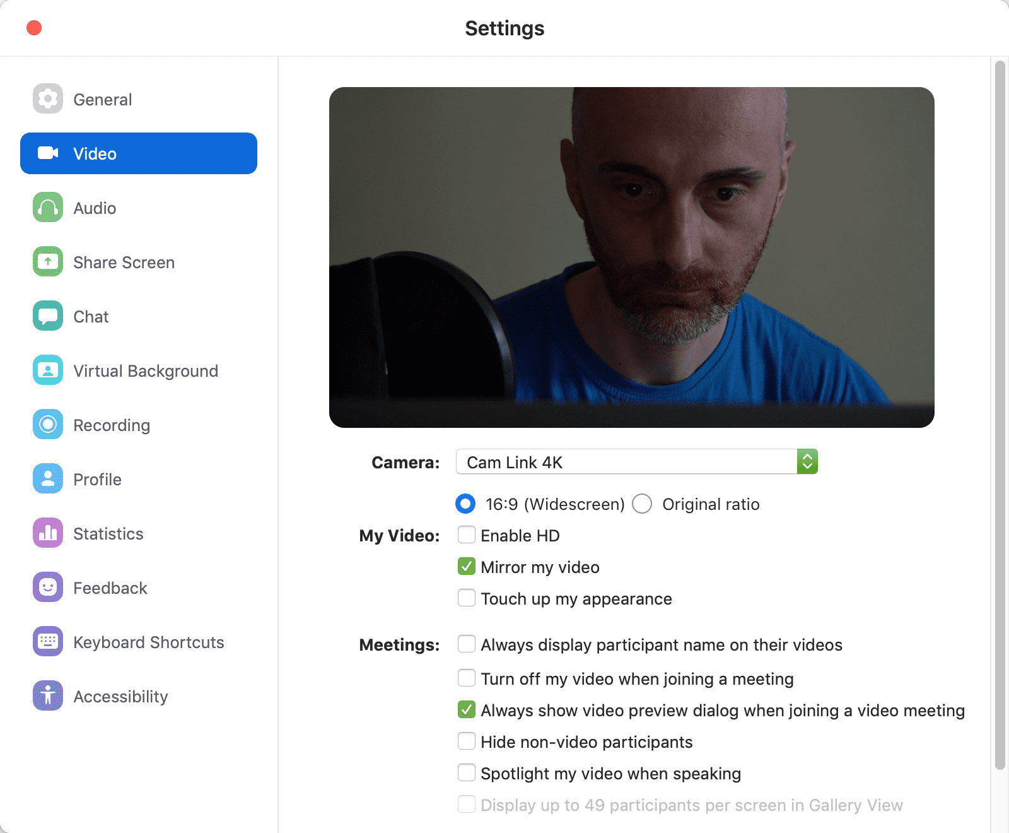Open the Profile person icon
This screenshot has height=833, width=1009.
(x=48, y=479)
